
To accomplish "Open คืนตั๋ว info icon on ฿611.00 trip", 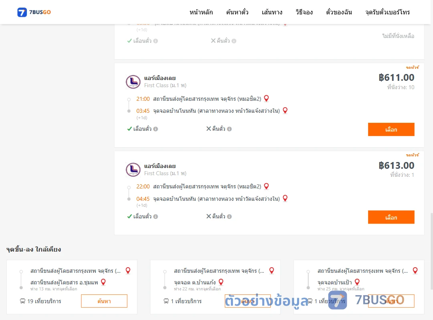I will [229, 129].
